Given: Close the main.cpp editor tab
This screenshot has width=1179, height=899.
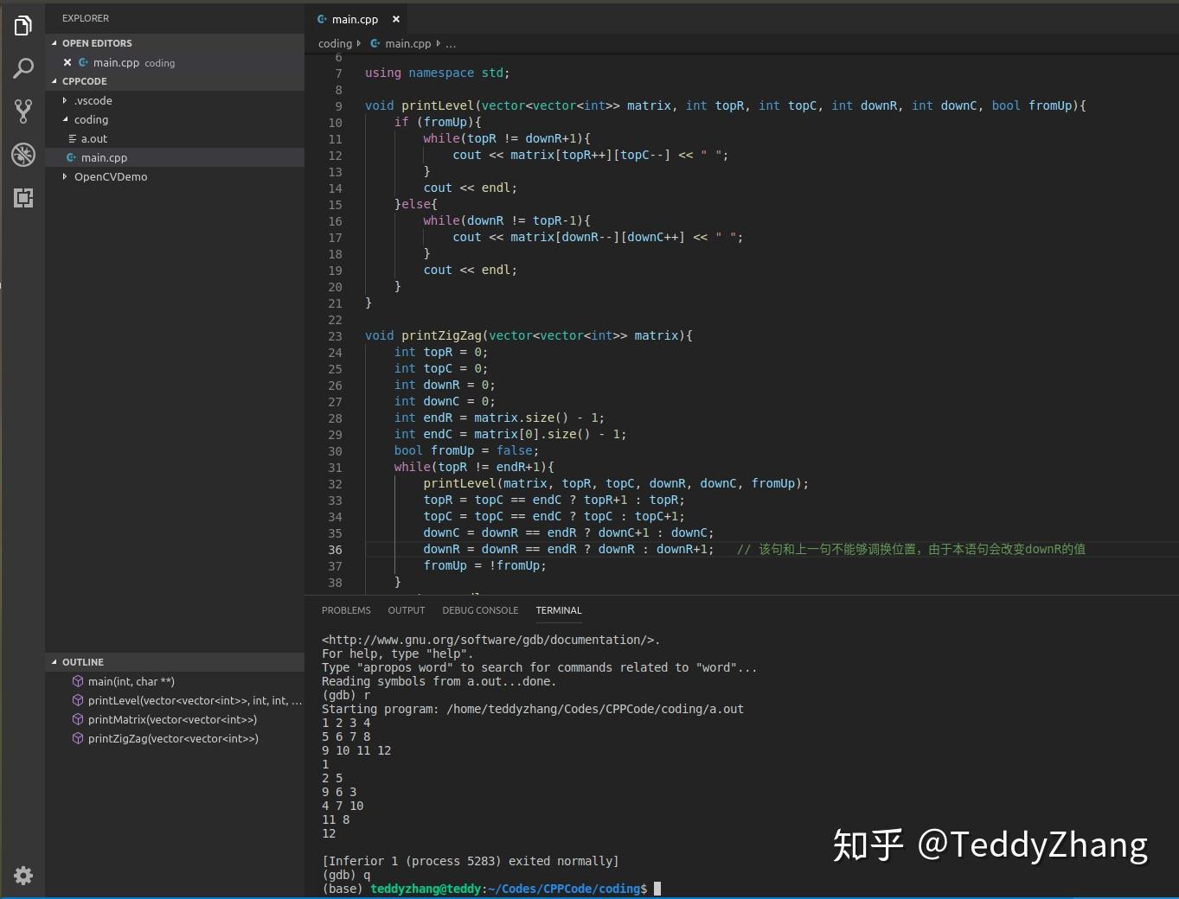Looking at the screenshot, I should click(396, 19).
